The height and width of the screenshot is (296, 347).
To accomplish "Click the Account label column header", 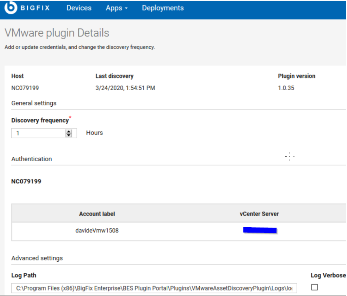I will click(97, 214).
